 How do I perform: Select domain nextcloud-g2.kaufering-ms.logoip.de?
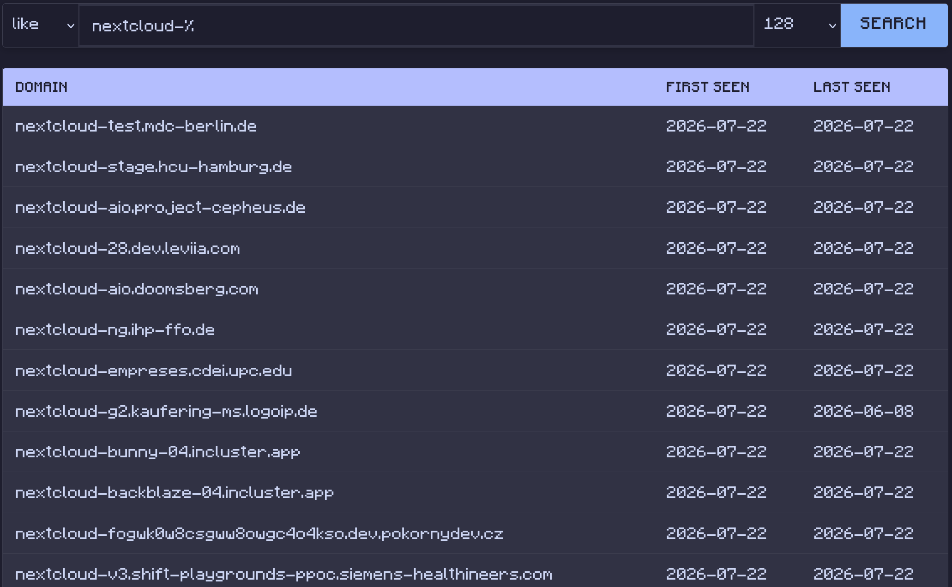166,411
